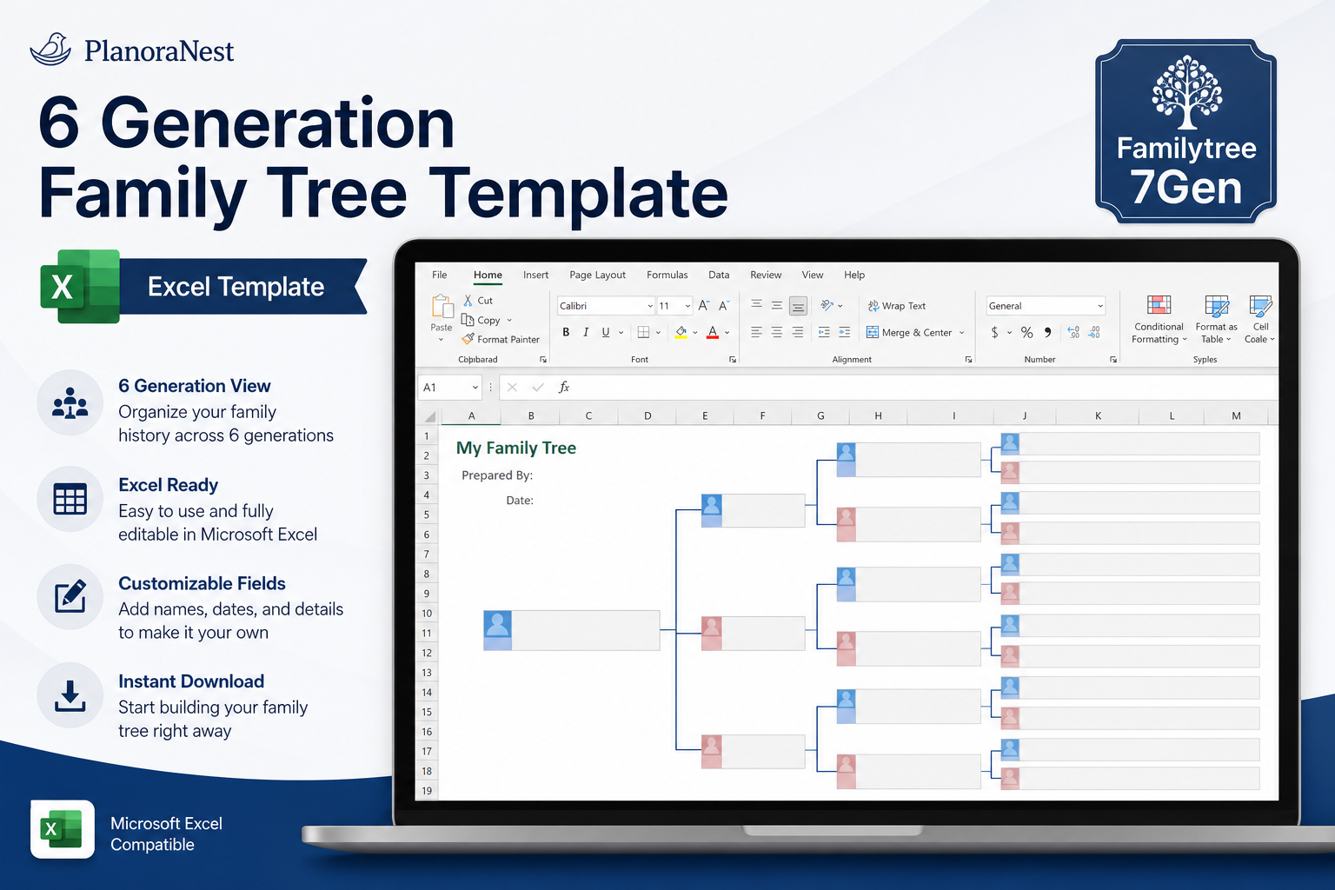Click the formula bar cancel X

pos(512,387)
